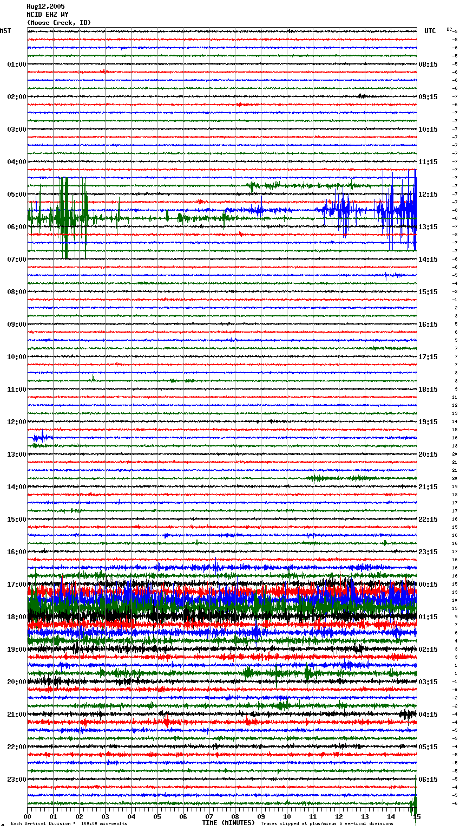Select the 16:00 MST time label

pyautogui.click(x=17, y=552)
